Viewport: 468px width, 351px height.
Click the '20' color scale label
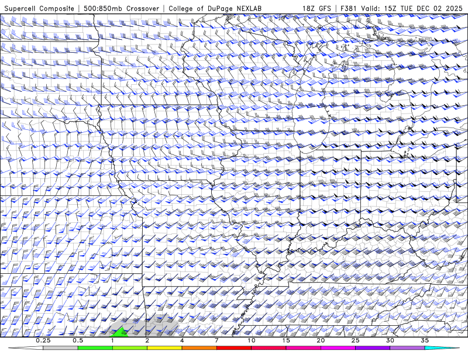coord(321,340)
